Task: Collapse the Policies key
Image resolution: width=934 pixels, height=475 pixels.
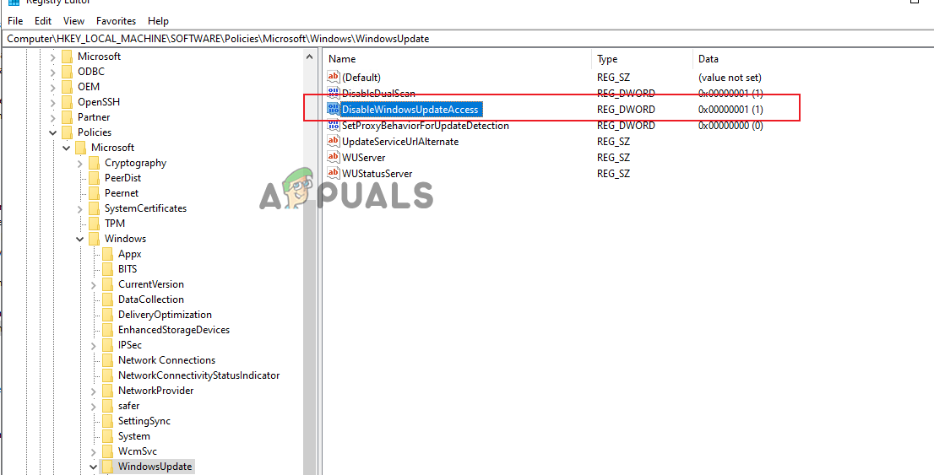Action: [52, 132]
